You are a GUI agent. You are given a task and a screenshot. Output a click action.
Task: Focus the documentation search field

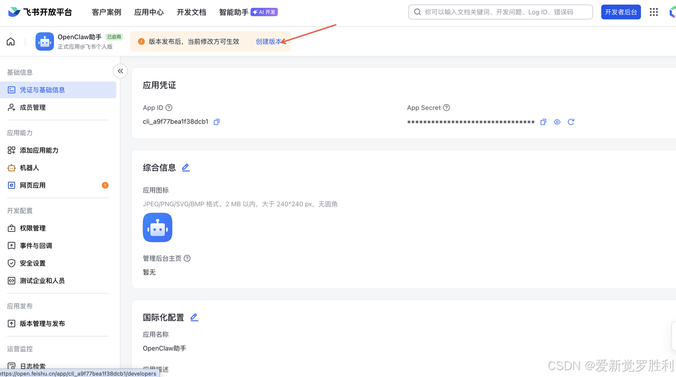pyautogui.click(x=501, y=12)
